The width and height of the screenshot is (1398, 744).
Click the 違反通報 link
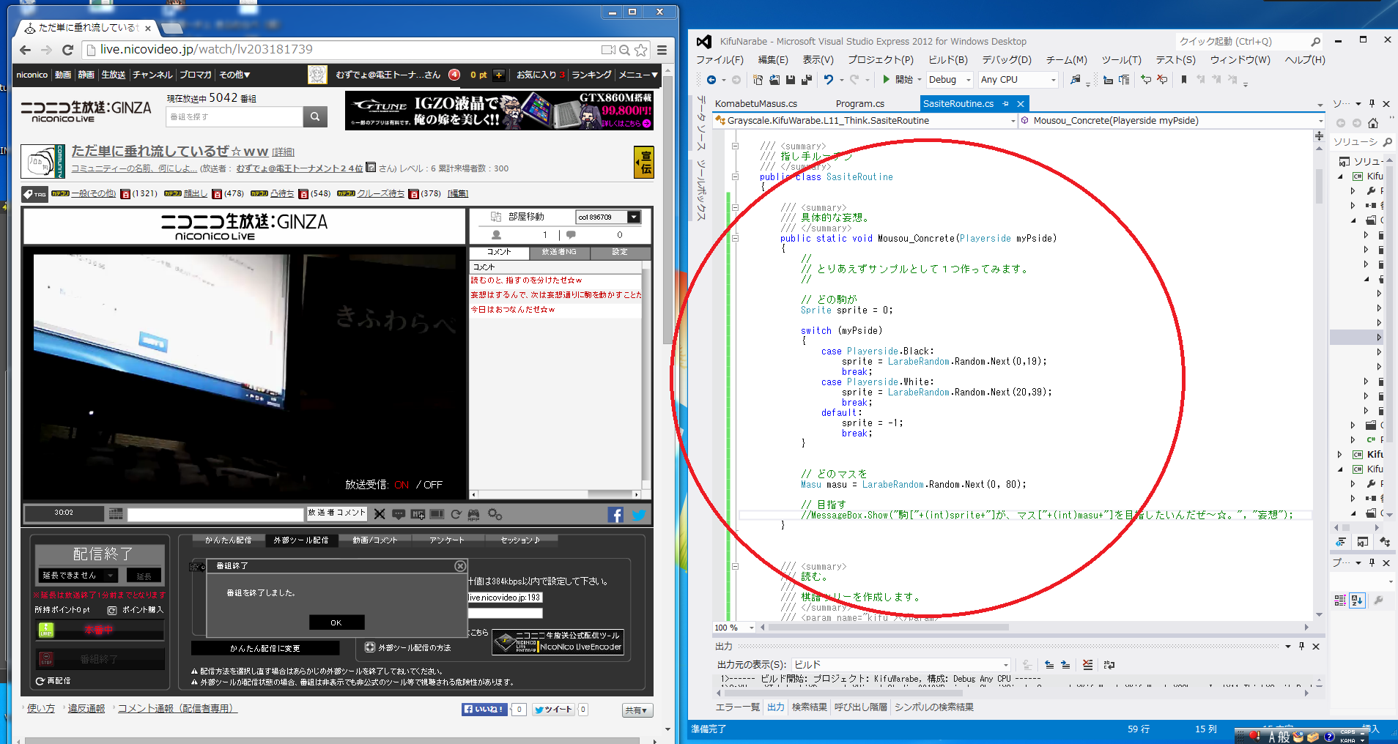pos(86,708)
